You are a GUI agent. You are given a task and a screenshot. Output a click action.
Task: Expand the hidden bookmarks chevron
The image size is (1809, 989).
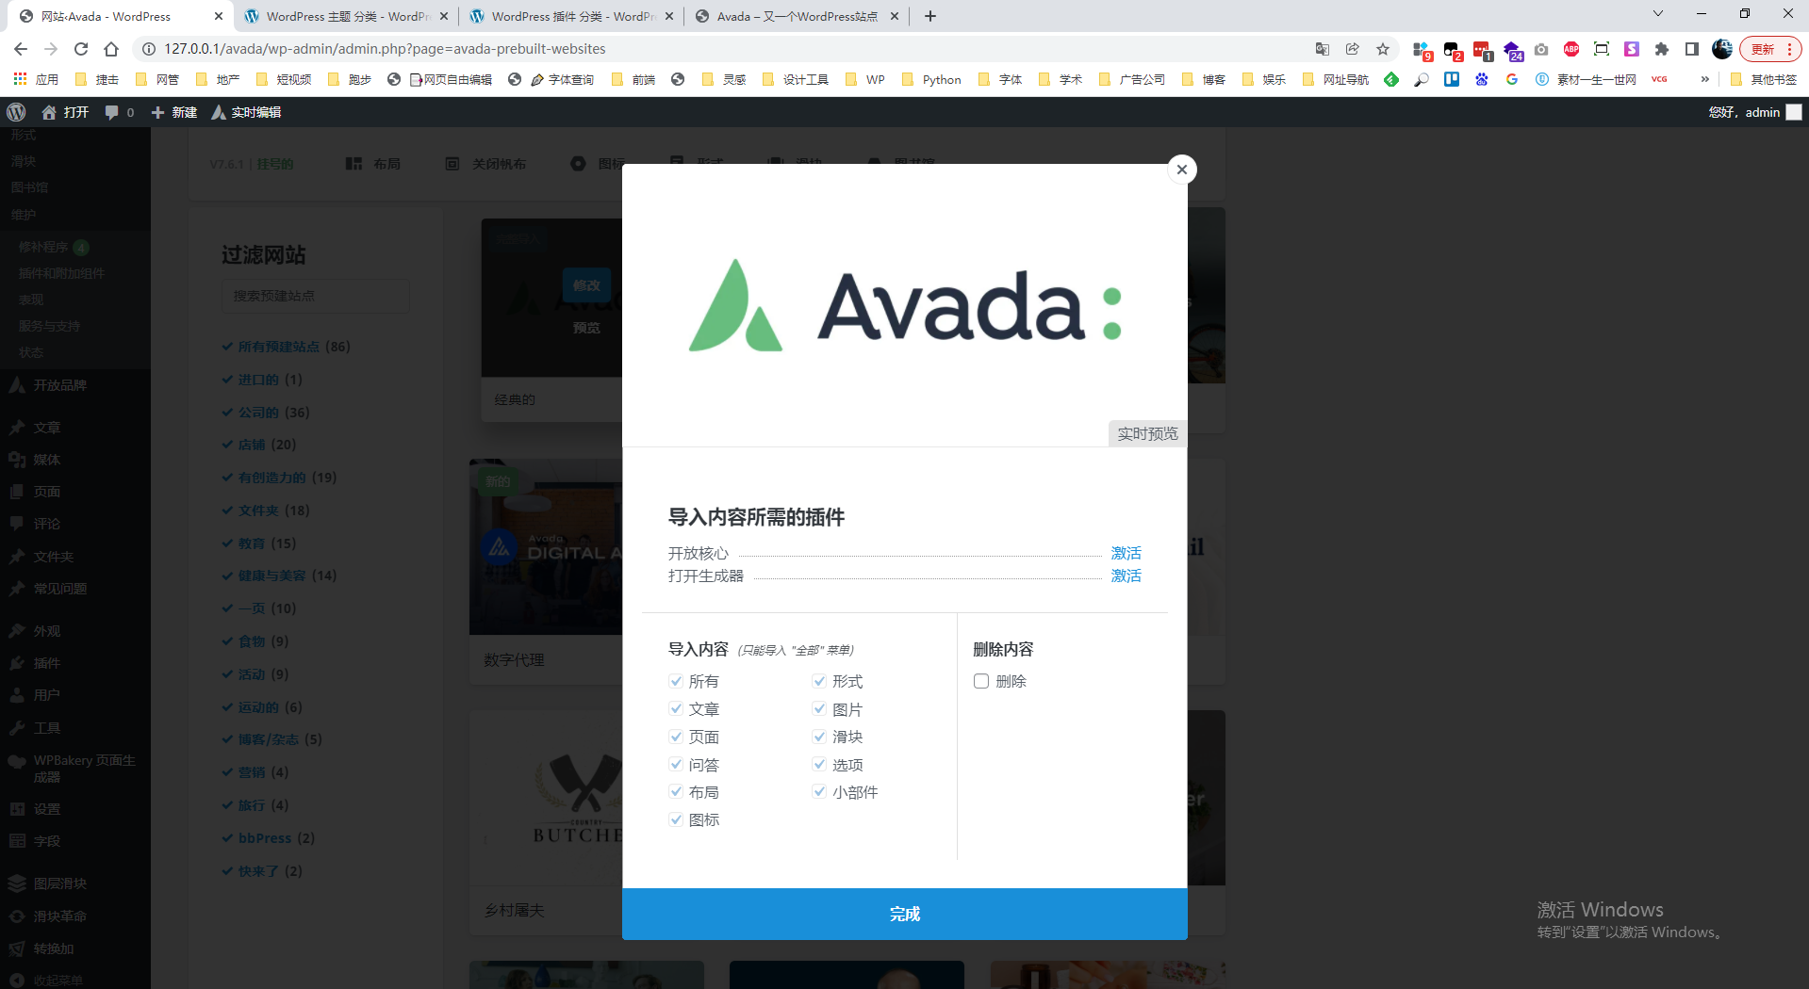click(x=1704, y=79)
